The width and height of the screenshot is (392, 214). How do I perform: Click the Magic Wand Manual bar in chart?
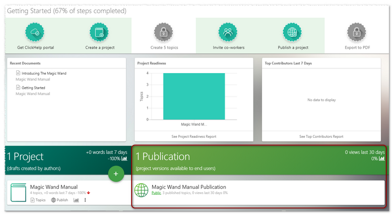click(194, 97)
